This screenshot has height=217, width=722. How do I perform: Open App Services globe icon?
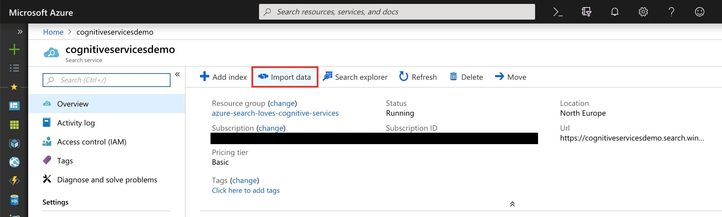point(14,162)
